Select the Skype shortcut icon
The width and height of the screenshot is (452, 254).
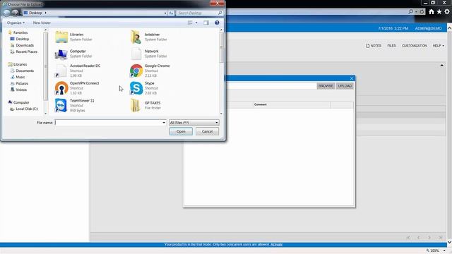[136, 88]
